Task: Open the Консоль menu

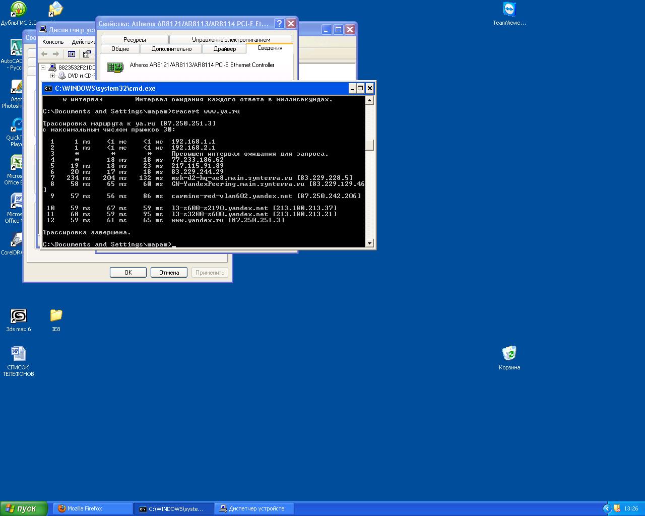Action: [x=53, y=42]
